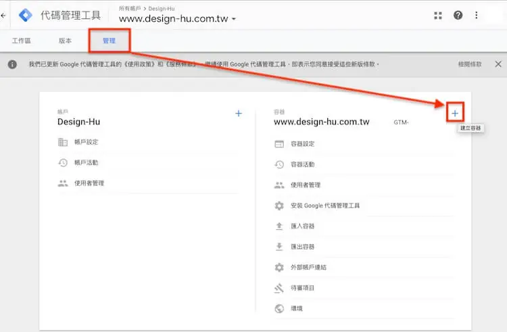The image size is (507, 332).
Task: Click the 匯出容器 download icon
Action: pos(279,247)
